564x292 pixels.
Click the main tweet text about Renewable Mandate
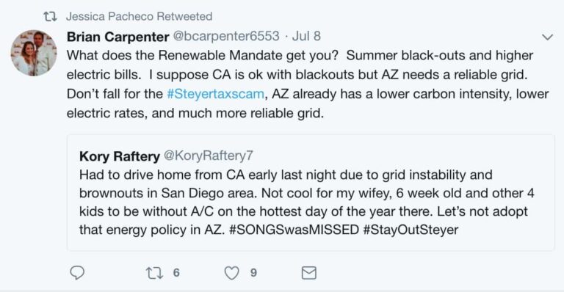coord(308,84)
